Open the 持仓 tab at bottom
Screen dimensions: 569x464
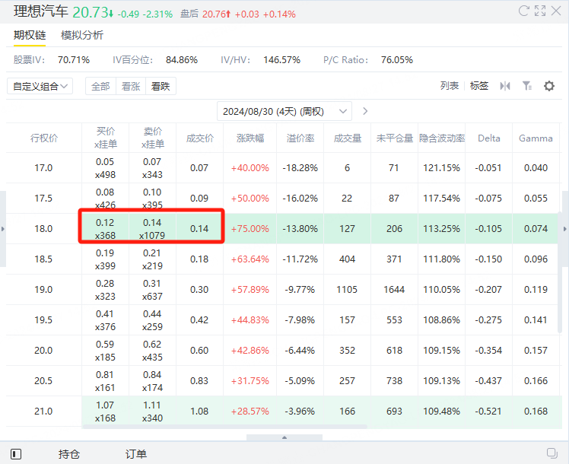tap(69, 454)
